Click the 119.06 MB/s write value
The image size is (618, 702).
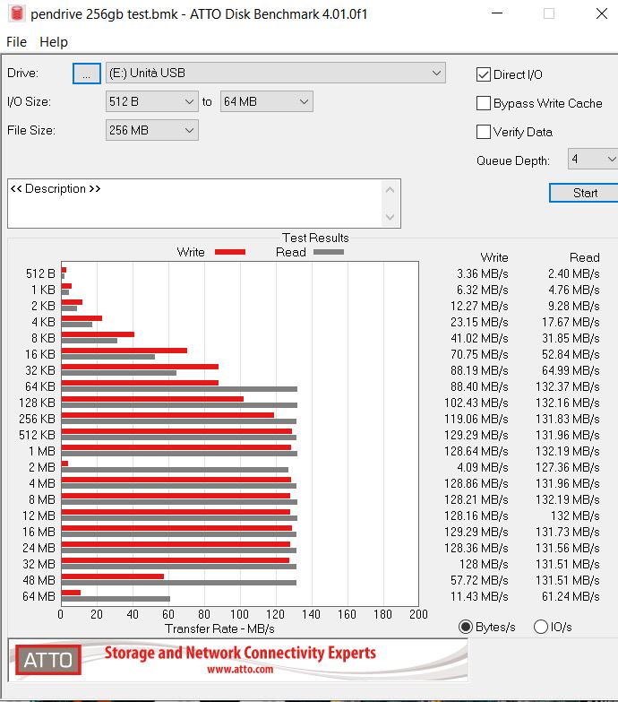point(476,419)
